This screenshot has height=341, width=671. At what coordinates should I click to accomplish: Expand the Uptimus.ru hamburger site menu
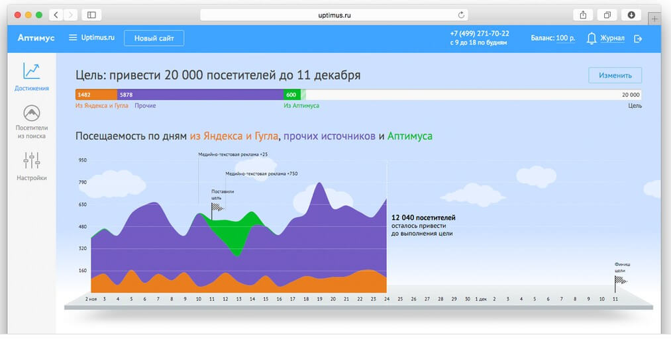73,38
